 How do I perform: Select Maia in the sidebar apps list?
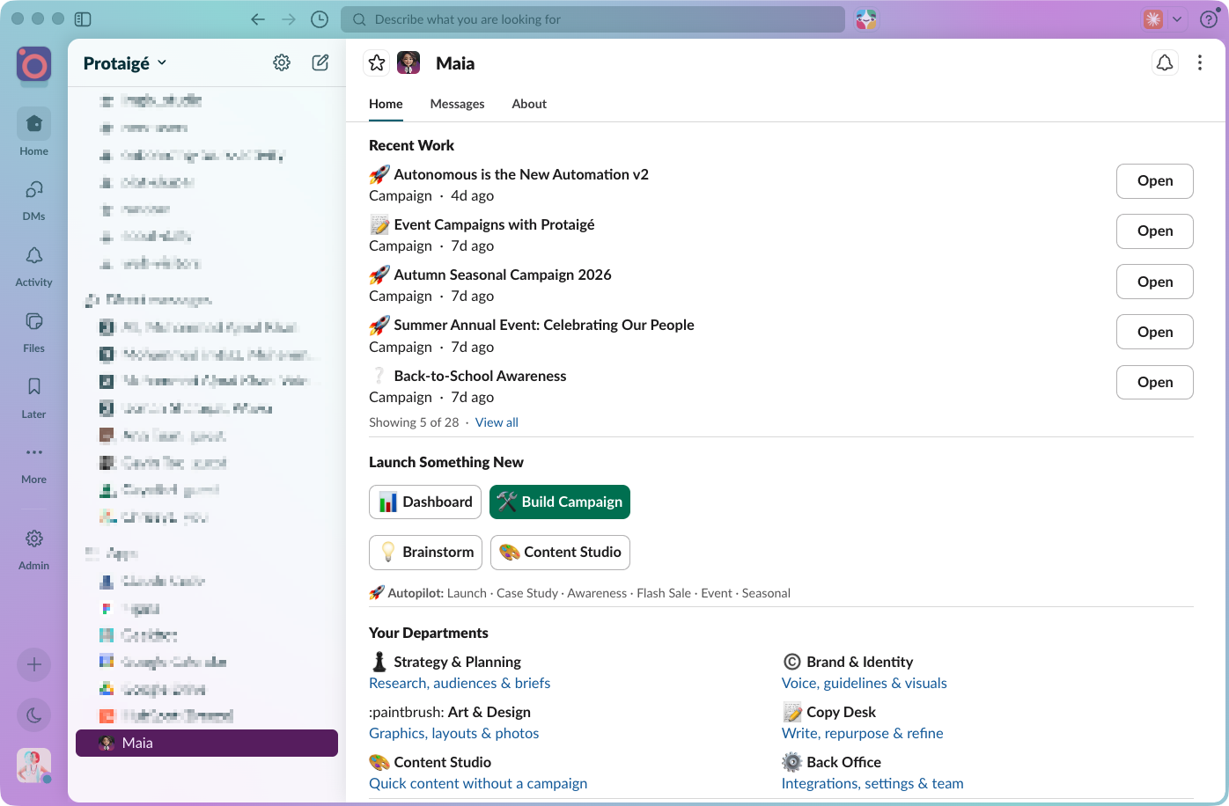tap(207, 743)
